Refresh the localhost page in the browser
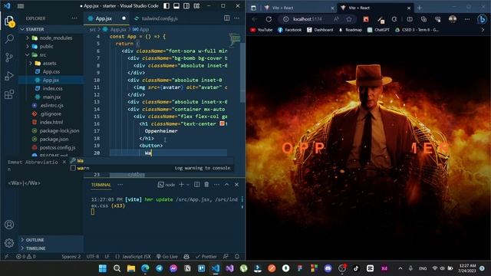This screenshot has height=276, width=491. point(269,19)
